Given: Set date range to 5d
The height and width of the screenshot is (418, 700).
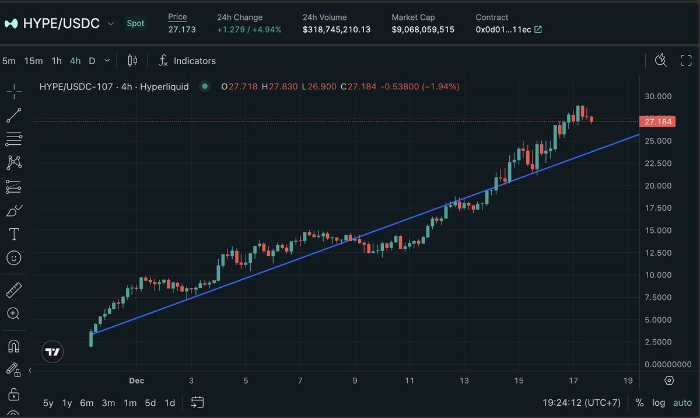Looking at the screenshot, I should (x=150, y=403).
